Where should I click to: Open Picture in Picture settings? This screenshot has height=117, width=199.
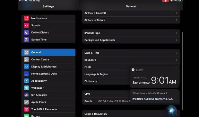click(x=131, y=20)
